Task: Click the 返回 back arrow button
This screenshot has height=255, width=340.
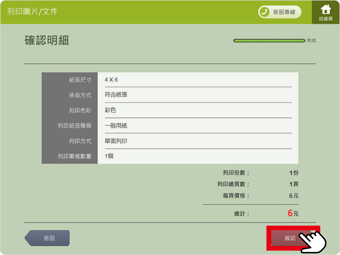Action: [x=48, y=238]
